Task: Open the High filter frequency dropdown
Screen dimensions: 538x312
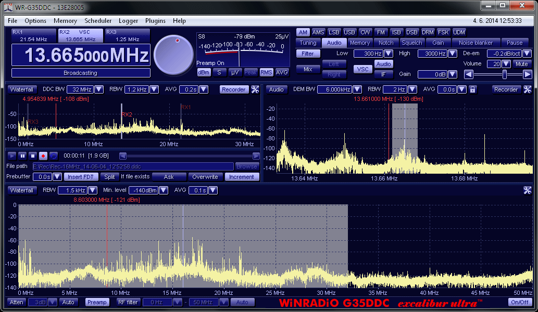Action: point(452,54)
